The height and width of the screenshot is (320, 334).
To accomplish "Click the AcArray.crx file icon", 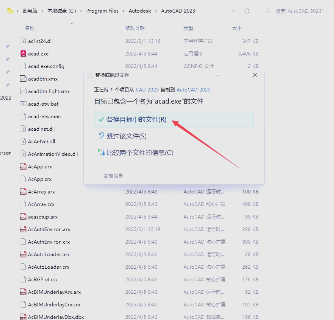I will coord(23,204).
